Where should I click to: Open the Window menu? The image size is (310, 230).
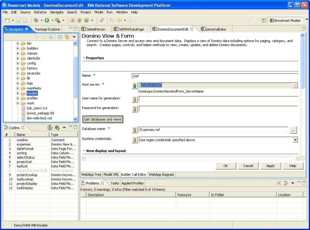[122, 12]
